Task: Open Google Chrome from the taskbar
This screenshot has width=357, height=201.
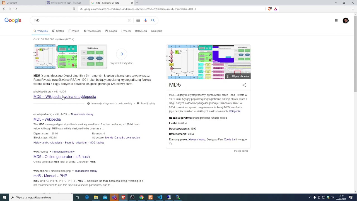Action: pyautogui.click(x=141, y=197)
